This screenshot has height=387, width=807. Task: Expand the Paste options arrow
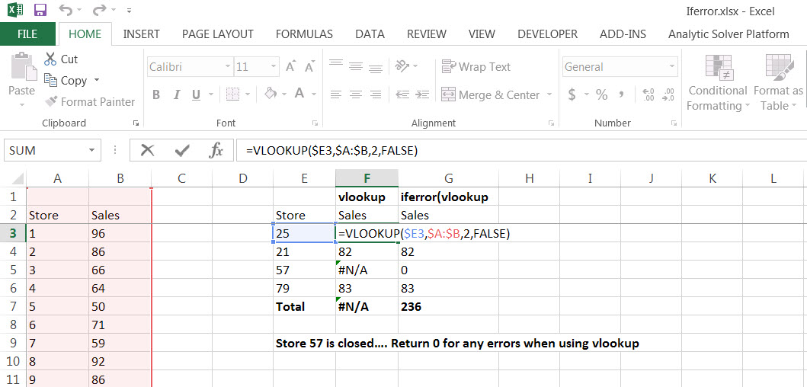22,105
